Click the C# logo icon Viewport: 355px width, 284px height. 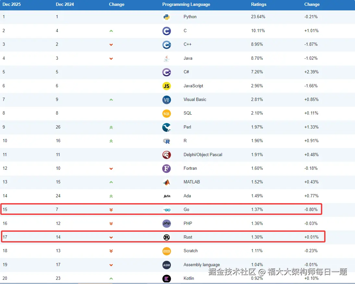point(166,72)
